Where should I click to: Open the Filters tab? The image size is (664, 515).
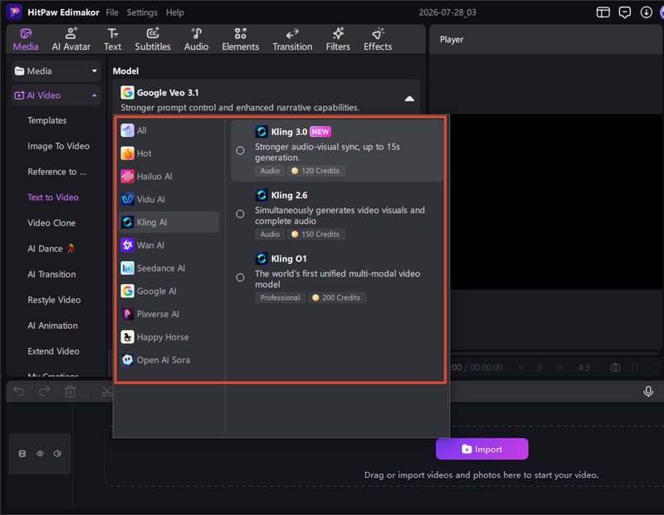tap(338, 39)
